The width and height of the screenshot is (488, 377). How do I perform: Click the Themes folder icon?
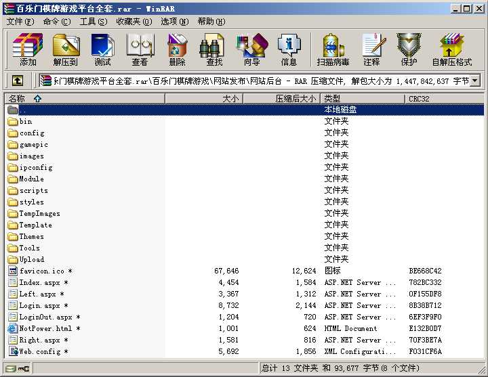13,236
